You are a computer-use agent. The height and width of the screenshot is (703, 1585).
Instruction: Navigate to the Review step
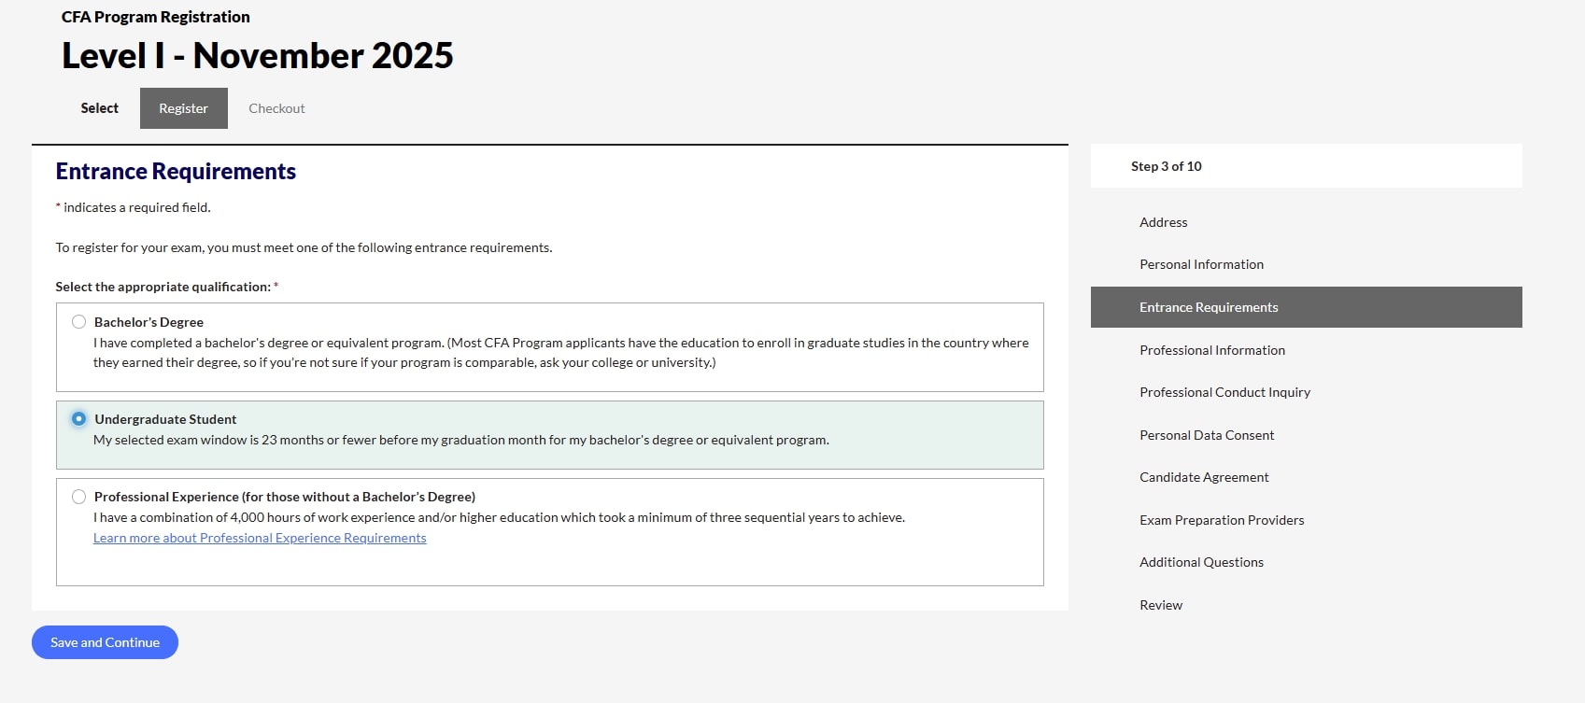[1161, 605]
